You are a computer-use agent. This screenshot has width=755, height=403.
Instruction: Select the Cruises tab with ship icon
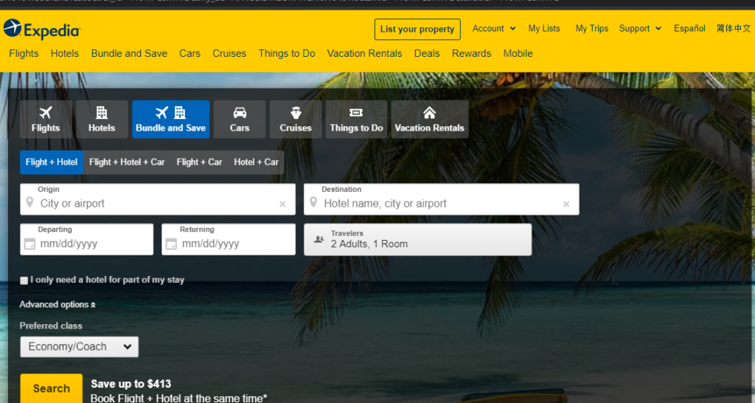pyautogui.click(x=296, y=120)
